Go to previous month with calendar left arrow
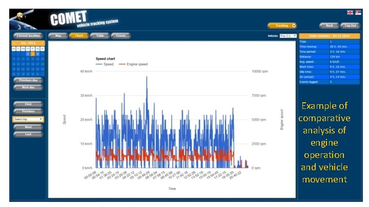 [x=14, y=43]
